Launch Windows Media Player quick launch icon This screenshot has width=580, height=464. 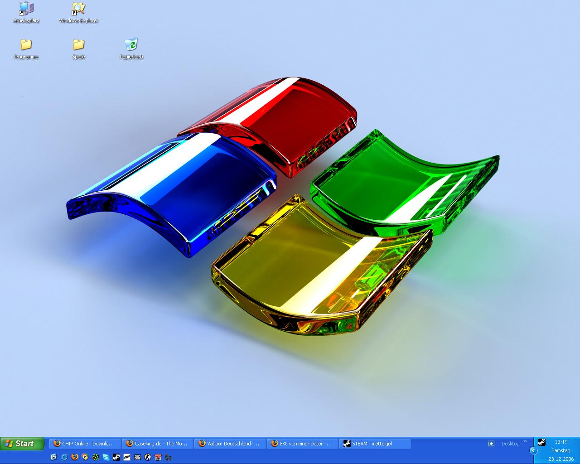[85, 457]
